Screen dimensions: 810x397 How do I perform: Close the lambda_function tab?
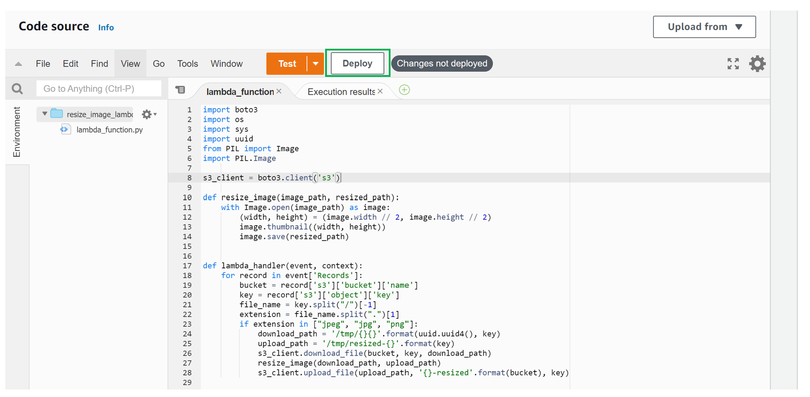[x=279, y=91]
